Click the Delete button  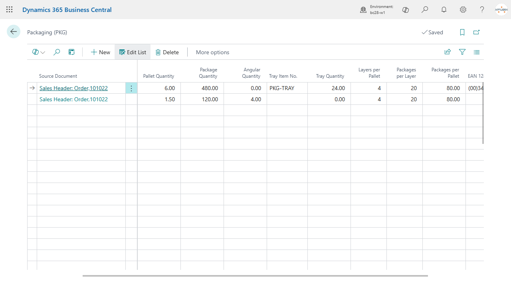point(167,52)
